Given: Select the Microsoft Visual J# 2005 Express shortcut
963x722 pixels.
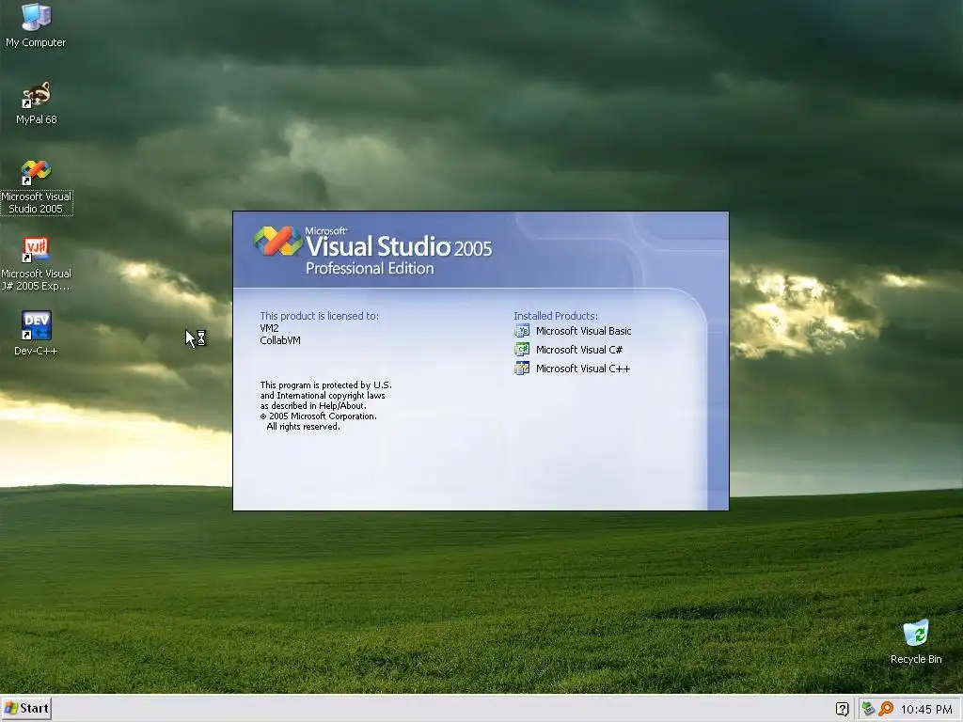Looking at the screenshot, I should (37, 264).
